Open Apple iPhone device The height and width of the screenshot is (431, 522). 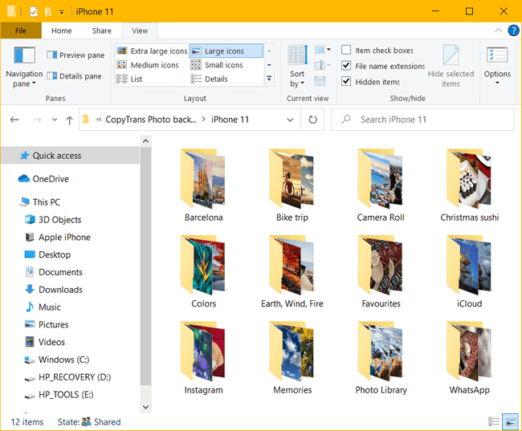tap(58, 237)
